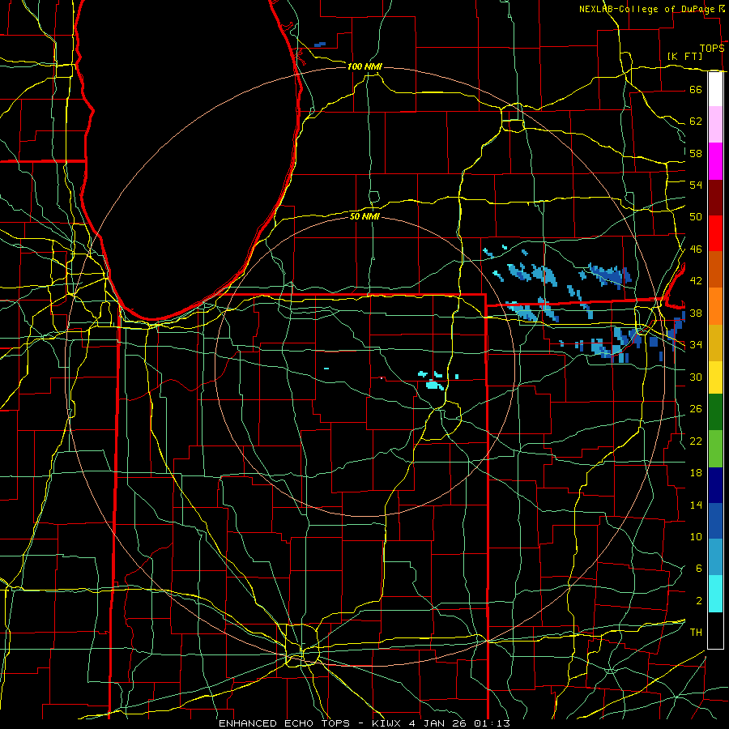Screen dimensions: 729x729
Task: Click the 38 value on the legend
Action: [x=696, y=313]
